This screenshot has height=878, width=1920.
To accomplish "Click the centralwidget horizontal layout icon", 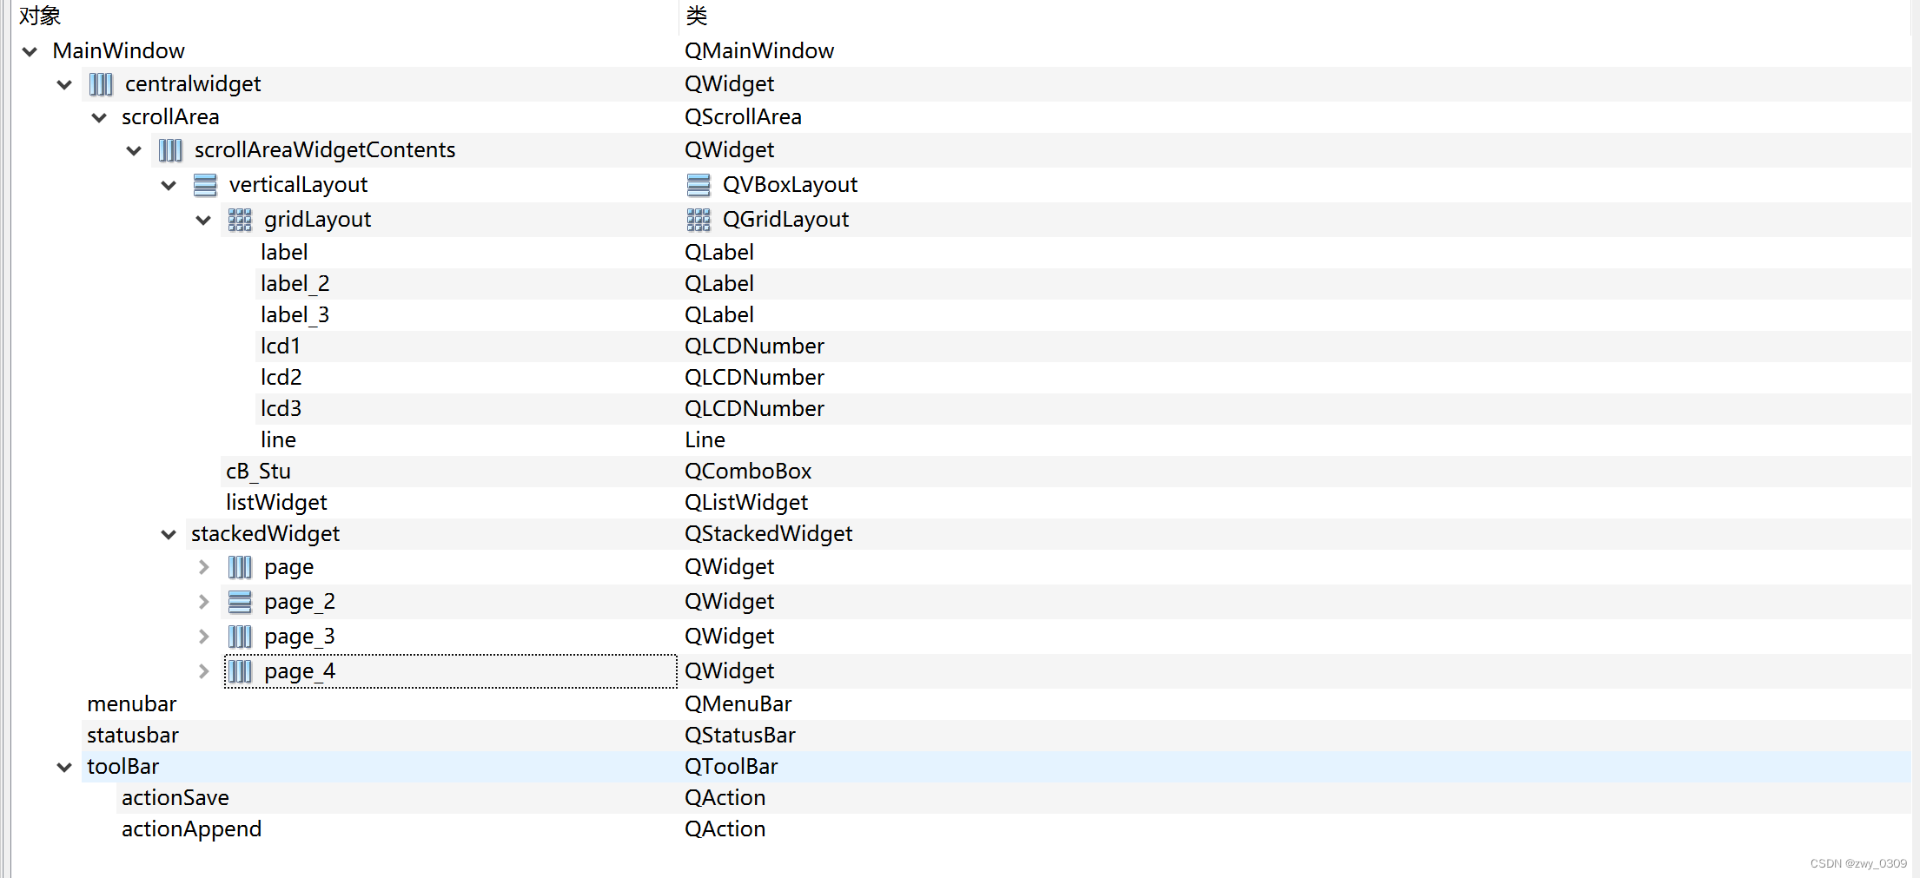I will point(101,84).
